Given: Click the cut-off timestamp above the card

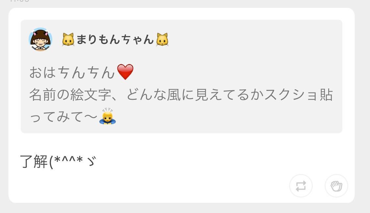Looking at the screenshot, I should click(x=19, y=1).
